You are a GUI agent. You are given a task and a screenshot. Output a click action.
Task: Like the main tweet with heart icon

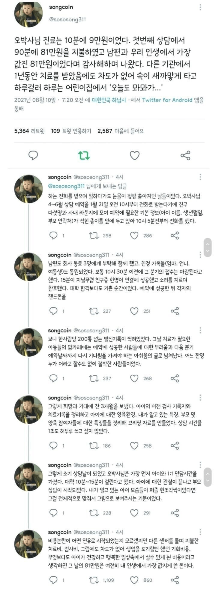pos(134,155)
